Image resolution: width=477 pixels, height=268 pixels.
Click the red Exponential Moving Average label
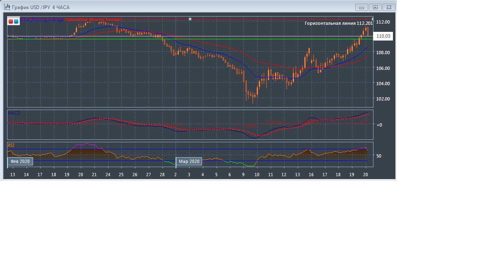93,20
